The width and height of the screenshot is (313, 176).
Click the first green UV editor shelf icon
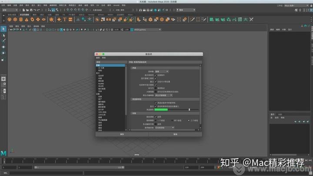pos(212,20)
